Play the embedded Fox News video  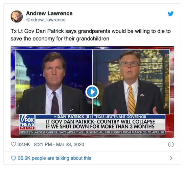click(x=92, y=92)
